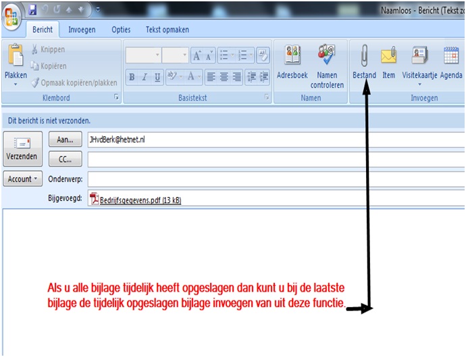Screen dimensions: 466x357
Task: Open the Tekst opmaken tab
Action: pos(167,30)
